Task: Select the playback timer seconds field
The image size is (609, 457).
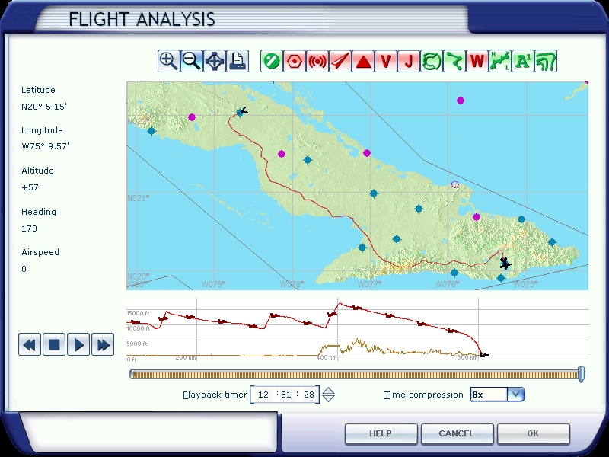Action: coord(309,395)
